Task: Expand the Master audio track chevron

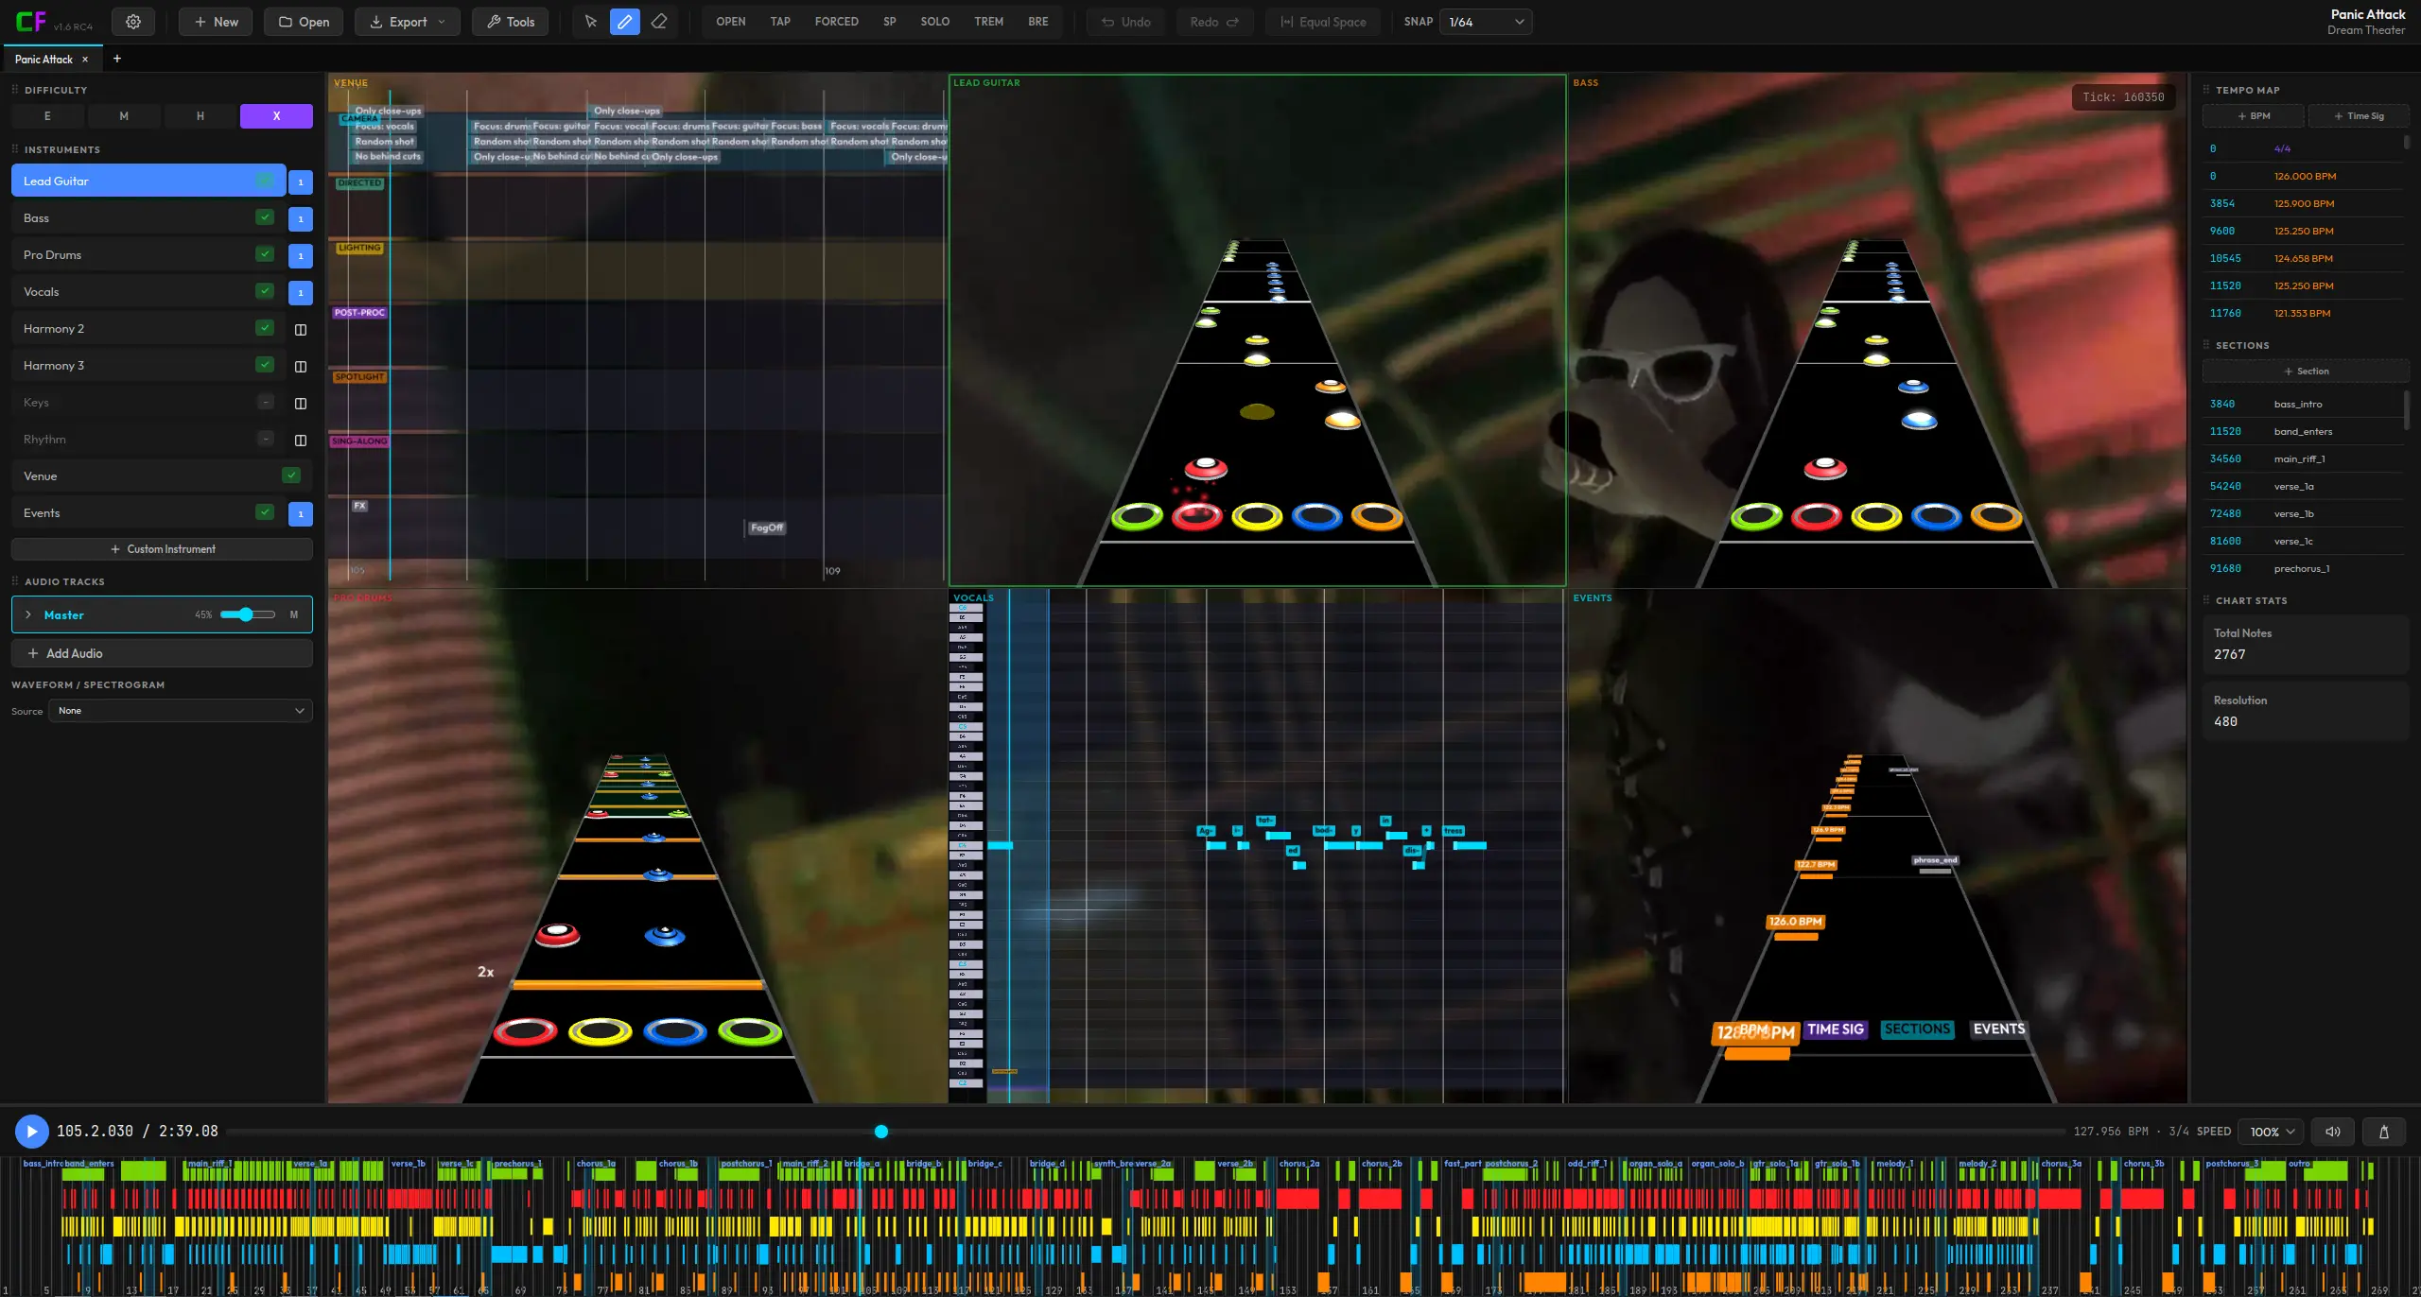Action: click(28, 614)
